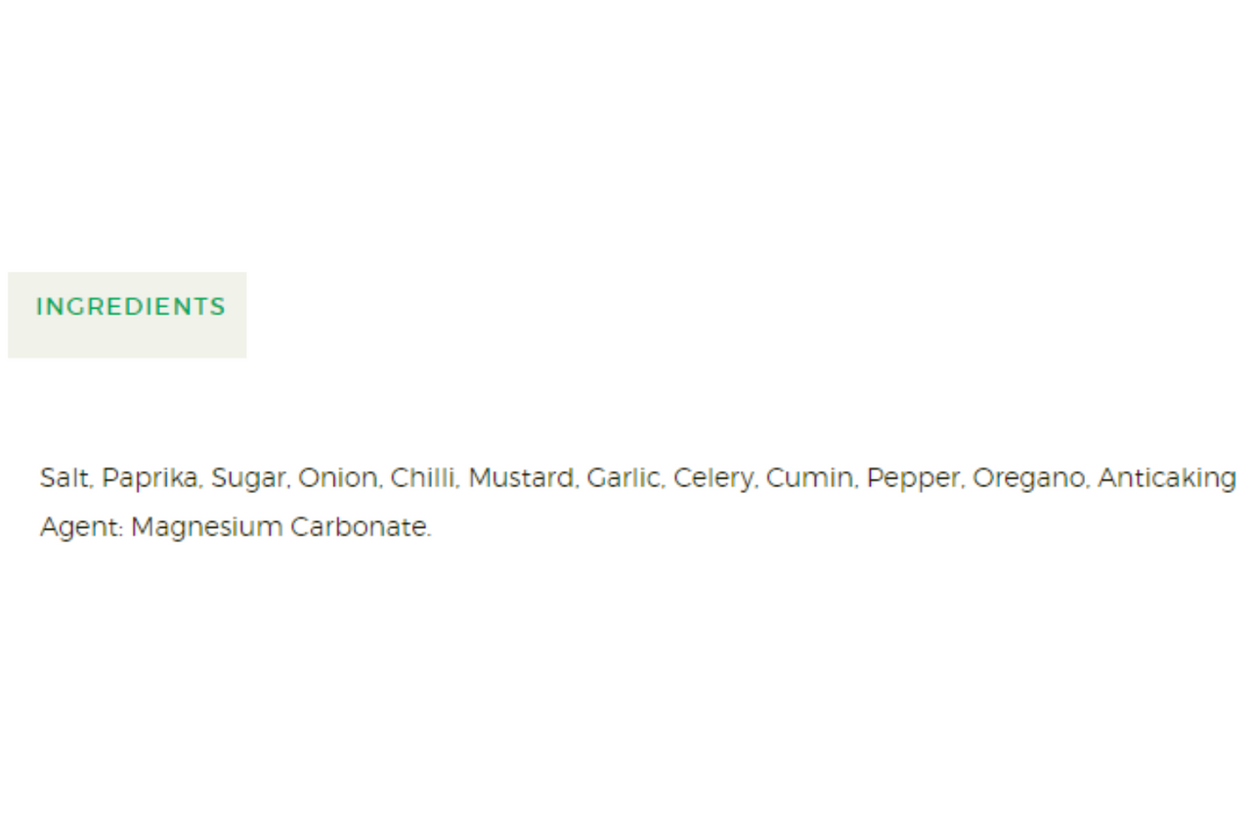The height and width of the screenshot is (834, 1251).
Task: Click the word Carbonate
Action: 358,527
